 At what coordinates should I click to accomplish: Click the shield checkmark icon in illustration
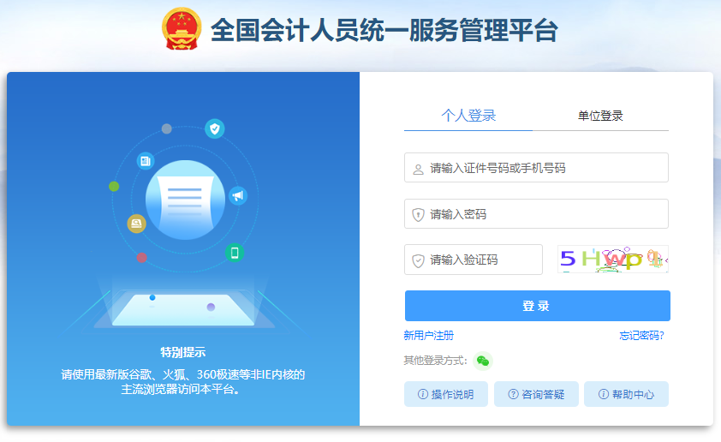click(215, 128)
